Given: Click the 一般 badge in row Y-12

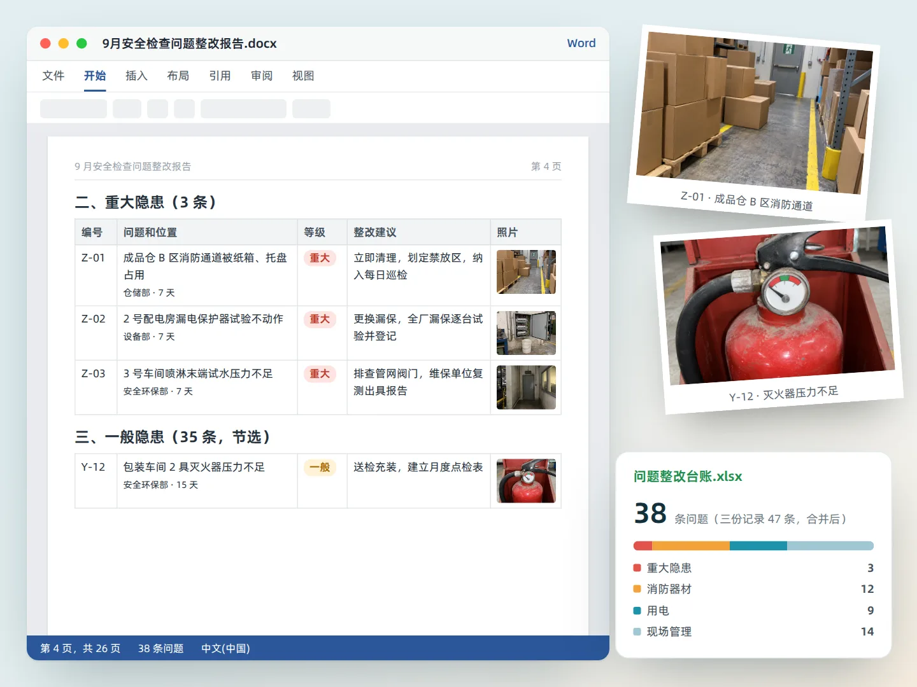Looking at the screenshot, I should (320, 467).
